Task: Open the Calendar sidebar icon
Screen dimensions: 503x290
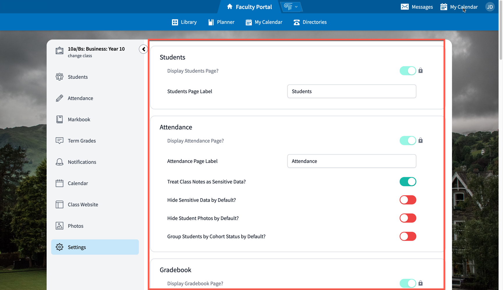Action: 59,183
